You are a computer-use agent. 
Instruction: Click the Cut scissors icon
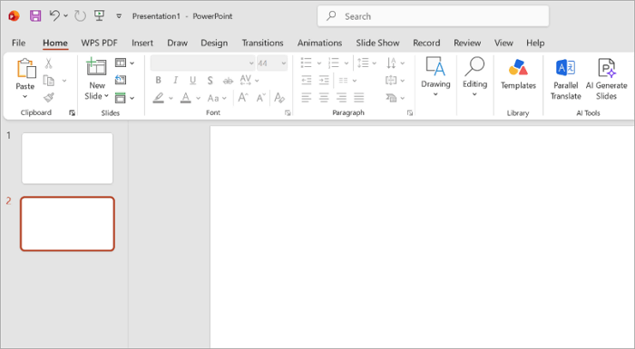coord(49,63)
